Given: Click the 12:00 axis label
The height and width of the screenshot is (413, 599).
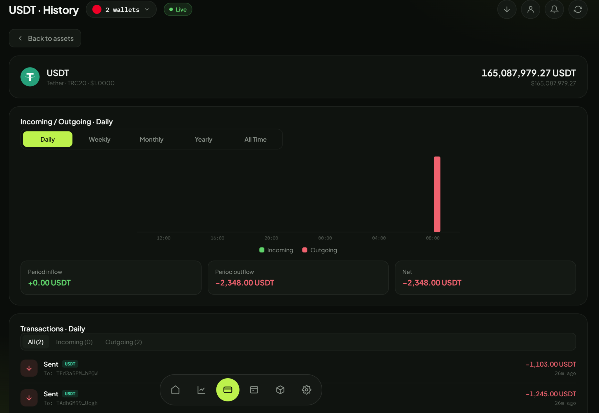Looking at the screenshot, I should pyautogui.click(x=163, y=238).
